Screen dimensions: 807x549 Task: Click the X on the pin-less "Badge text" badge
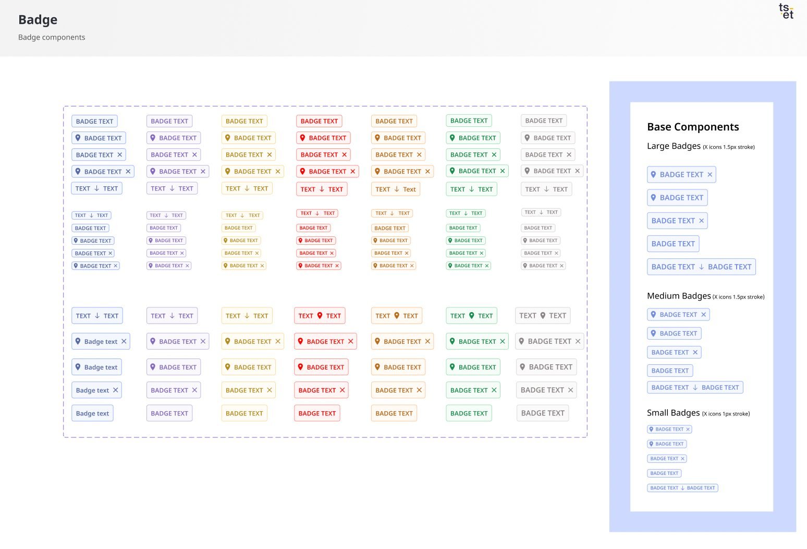(x=116, y=390)
